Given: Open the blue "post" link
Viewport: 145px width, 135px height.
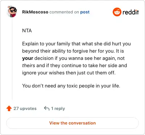Looking at the screenshot, I should pos(85,12).
